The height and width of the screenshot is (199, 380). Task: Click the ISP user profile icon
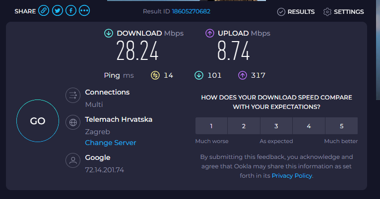tap(73, 160)
